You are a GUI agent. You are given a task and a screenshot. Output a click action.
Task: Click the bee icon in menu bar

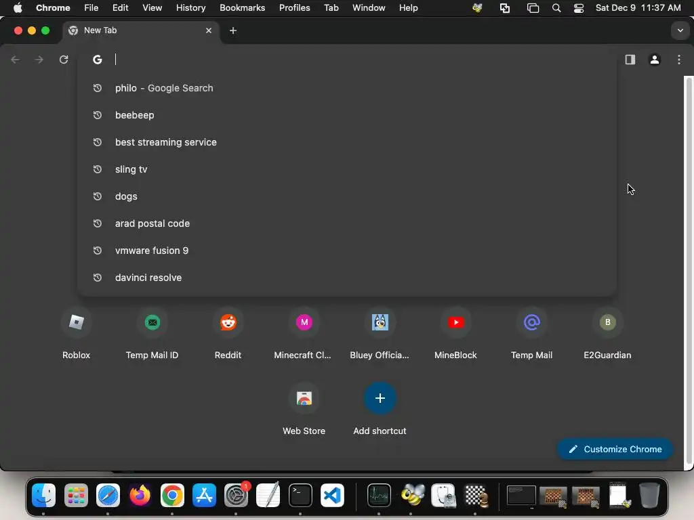point(477,8)
